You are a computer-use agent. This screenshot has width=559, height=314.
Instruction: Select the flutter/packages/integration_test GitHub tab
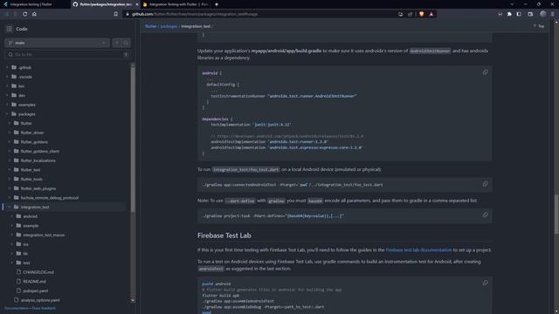(105, 4)
